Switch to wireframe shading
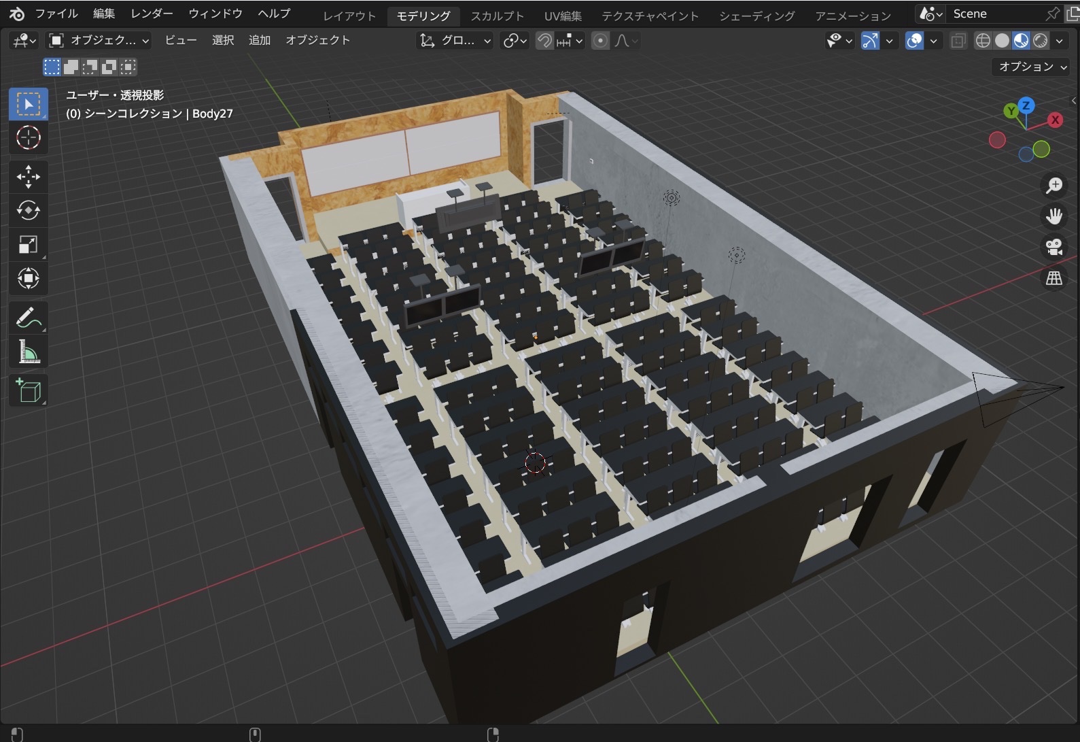This screenshot has width=1080, height=742. (983, 41)
